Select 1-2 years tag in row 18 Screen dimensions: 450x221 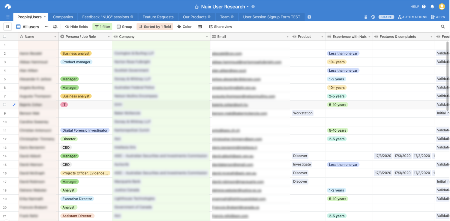coord(336,190)
